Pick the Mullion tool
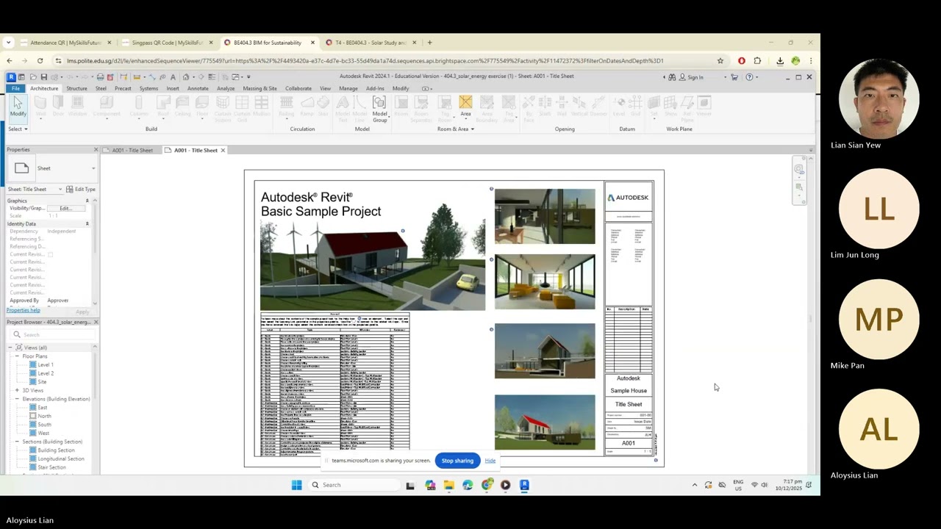Screen dimensions: 941x529 point(262,107)
